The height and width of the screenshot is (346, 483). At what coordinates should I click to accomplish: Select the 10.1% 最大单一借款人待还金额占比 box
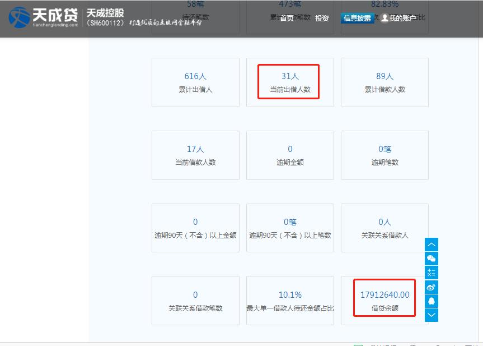(289, 300)
